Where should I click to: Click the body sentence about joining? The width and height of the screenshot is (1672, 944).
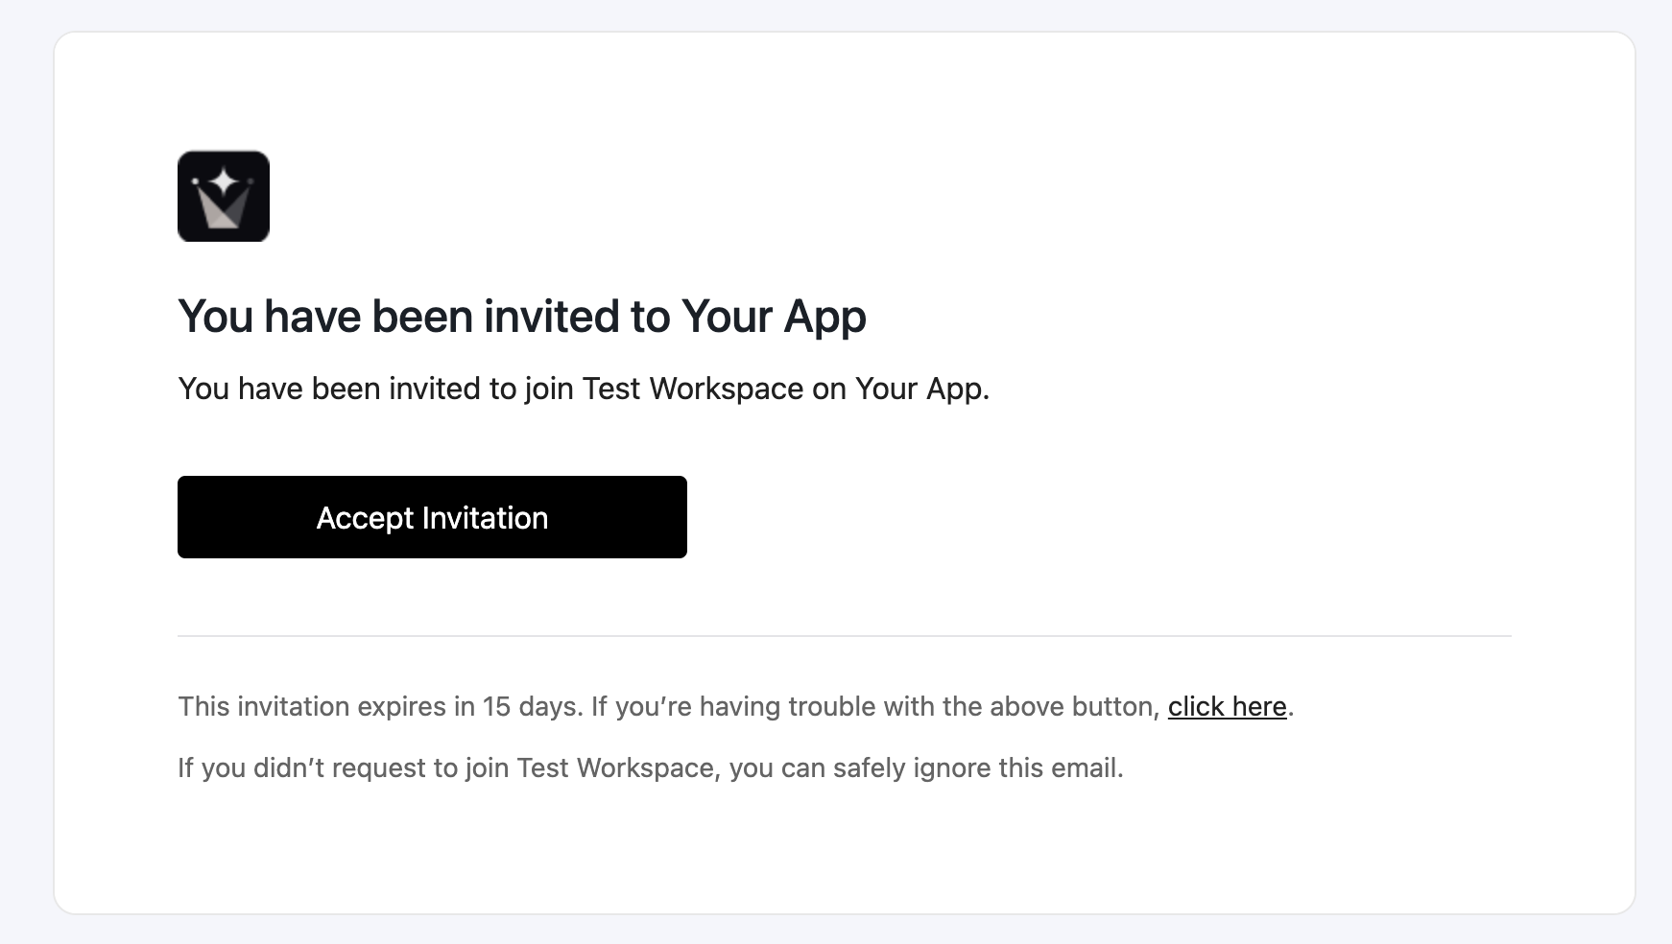[583, 389]
